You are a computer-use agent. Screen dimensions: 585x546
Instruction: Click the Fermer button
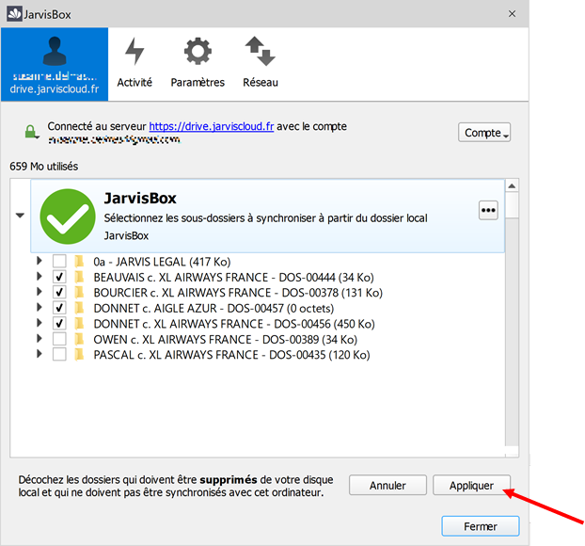[x=481, y=526]
